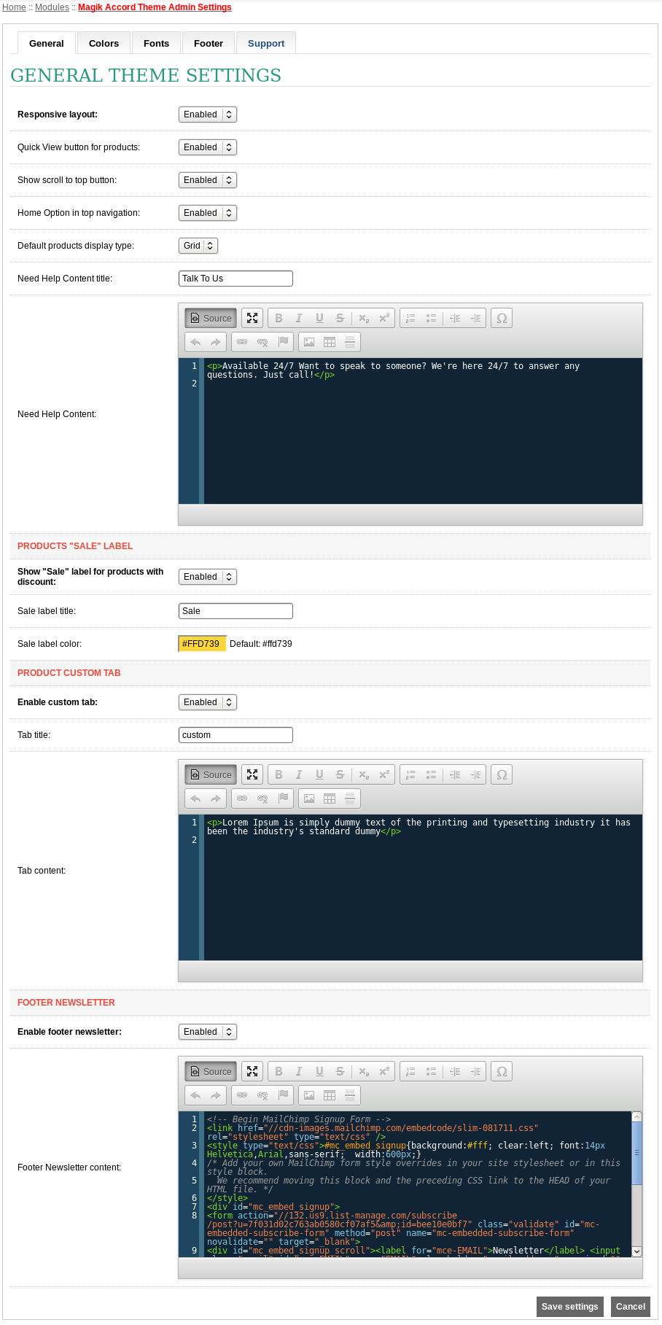Edit the Tab title field
The image size is (662, 1325).
tap(235, 735)
